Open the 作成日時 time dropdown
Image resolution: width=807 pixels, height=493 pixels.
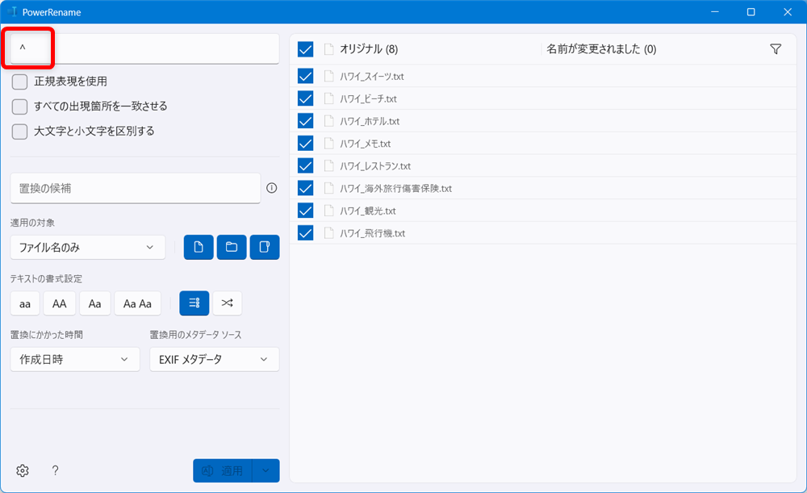tap(74, 359)
